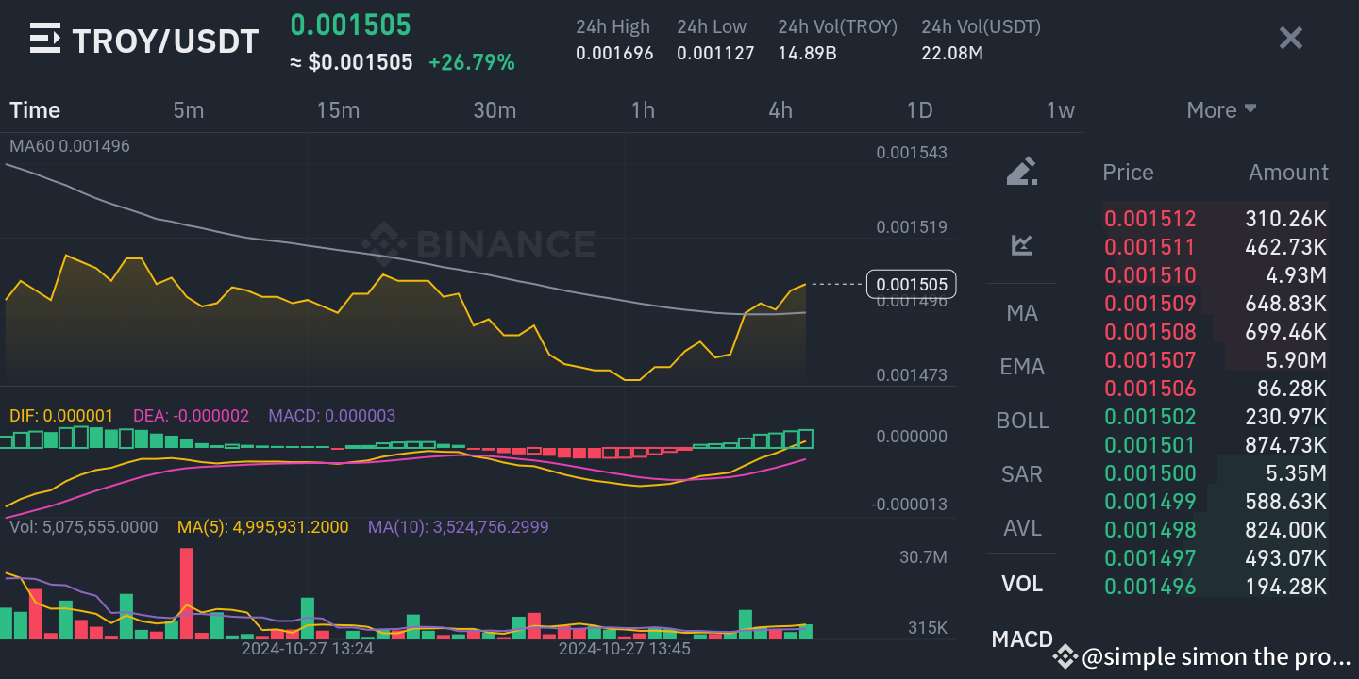The image size is (1359, 679).
Task: Select ask price 0.001512 in the order book
Action: click(1150, 218)
